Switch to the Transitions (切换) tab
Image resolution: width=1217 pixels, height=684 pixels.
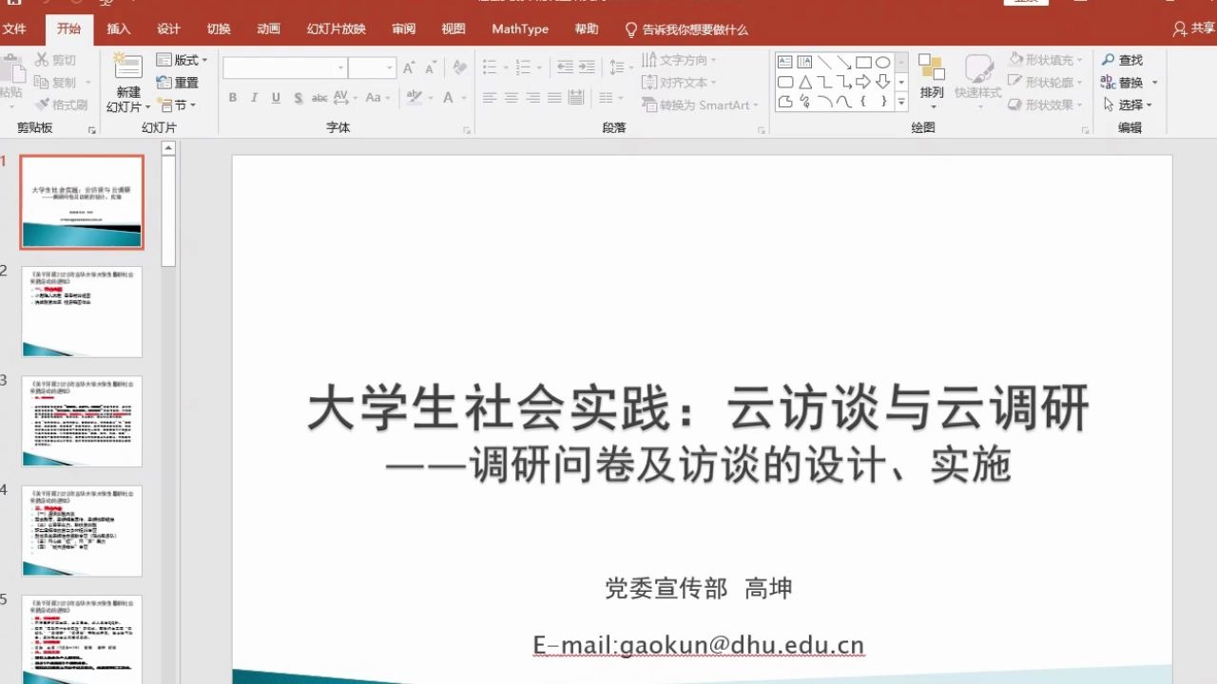click(x=219, y=29)
